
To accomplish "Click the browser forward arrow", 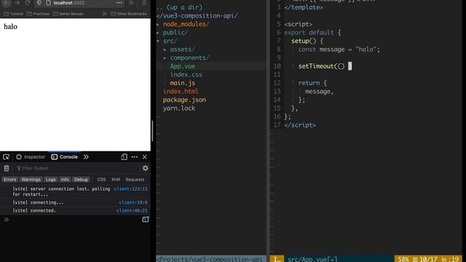I will coord(17,3).
